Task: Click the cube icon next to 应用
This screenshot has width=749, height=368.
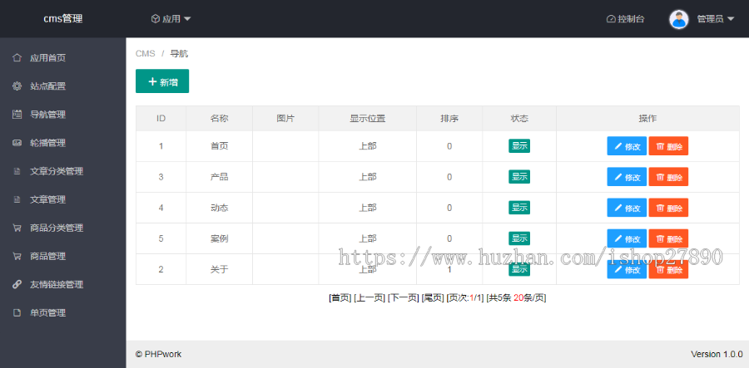Action: pos(156,18)
